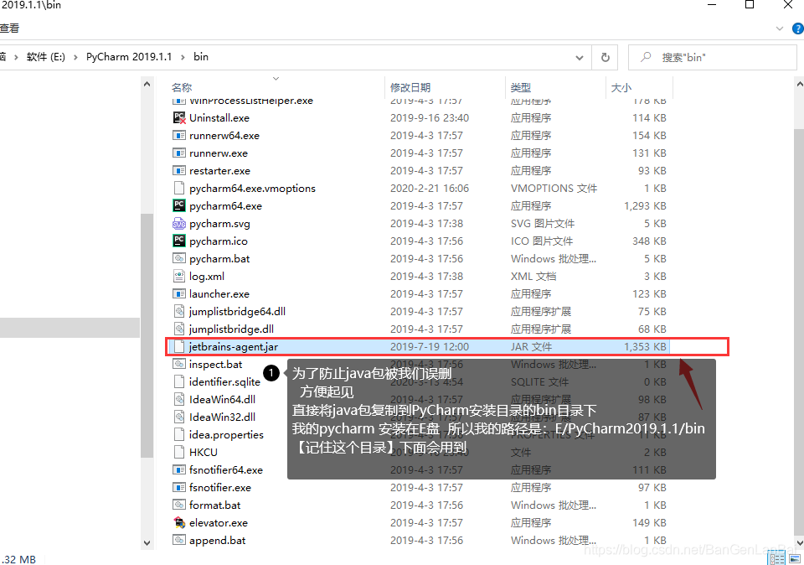Select the jetbrains-agent.jar file name

point(234,347)
